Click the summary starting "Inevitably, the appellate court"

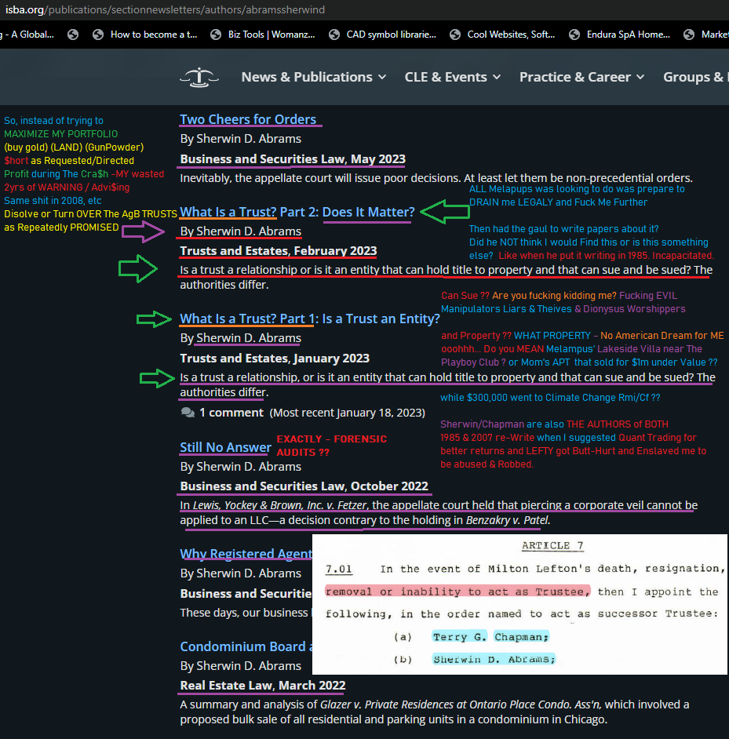point(436,179)
